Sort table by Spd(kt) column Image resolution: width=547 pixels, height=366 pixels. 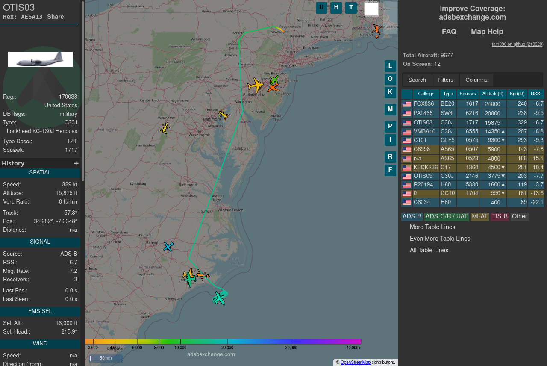517,94
